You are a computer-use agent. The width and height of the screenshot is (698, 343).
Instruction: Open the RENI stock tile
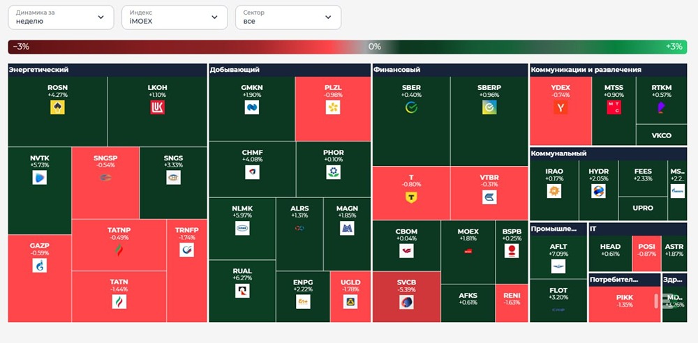coord(512,303)
